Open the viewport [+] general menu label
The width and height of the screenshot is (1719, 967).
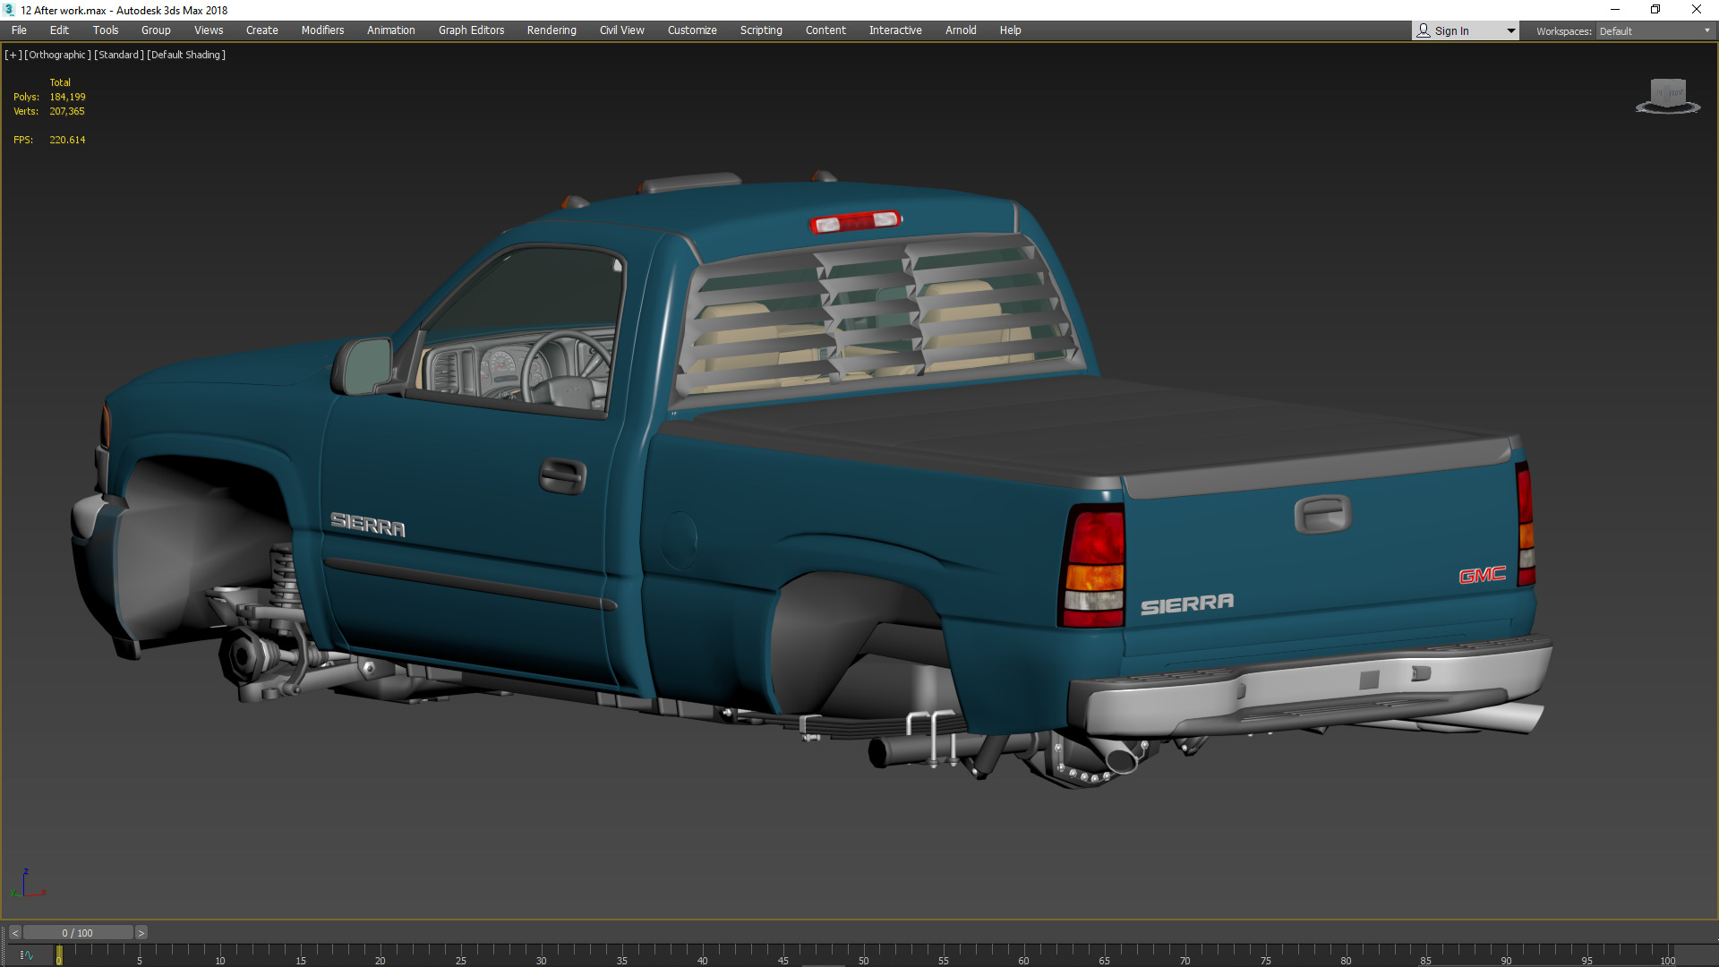[13, 55]
